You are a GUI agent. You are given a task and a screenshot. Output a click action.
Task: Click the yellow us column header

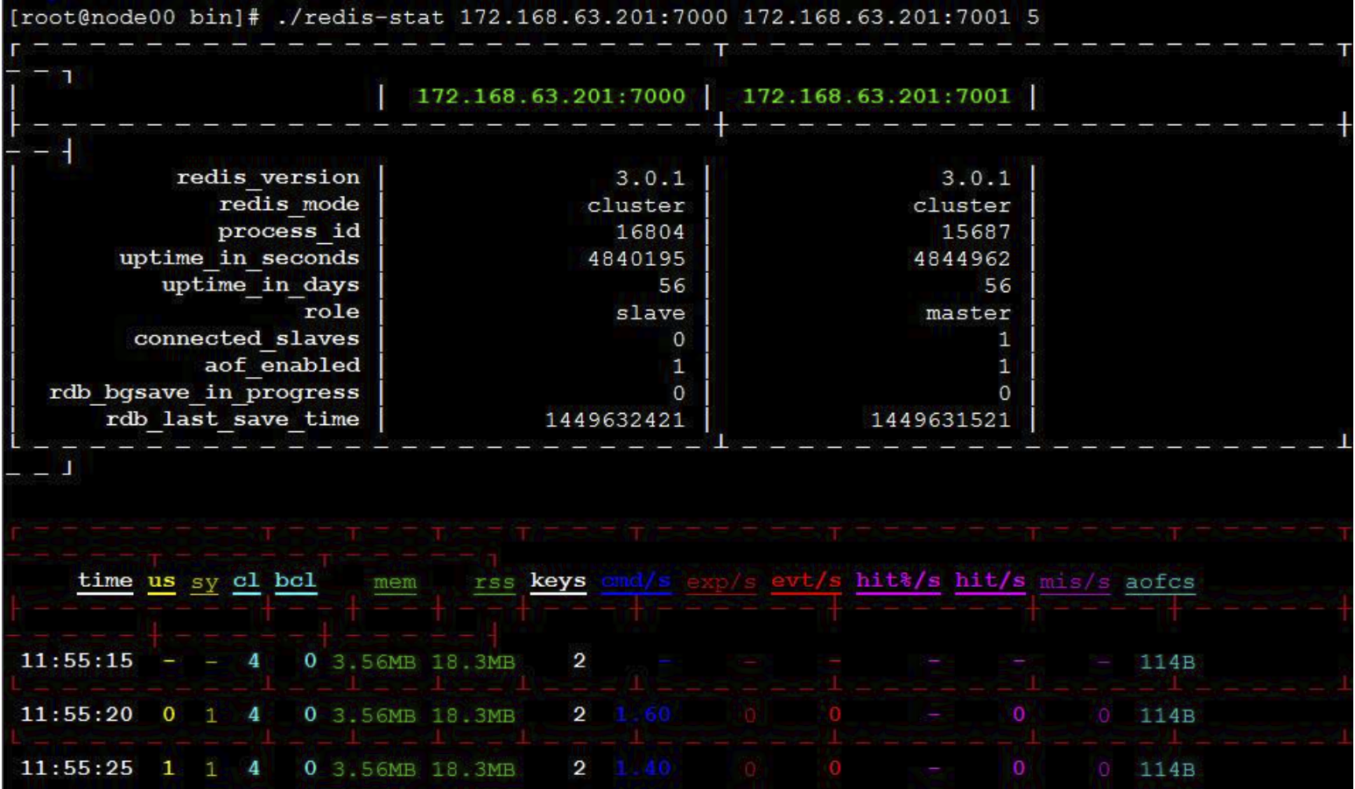pos(161,582)
